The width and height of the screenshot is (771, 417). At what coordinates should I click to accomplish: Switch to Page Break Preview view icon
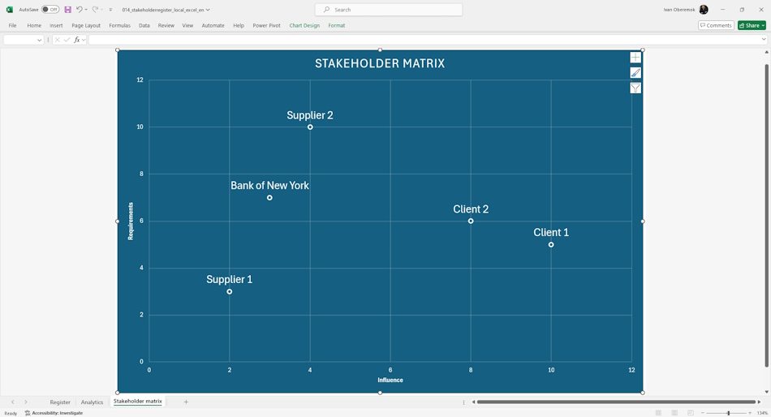click(691, 413)
